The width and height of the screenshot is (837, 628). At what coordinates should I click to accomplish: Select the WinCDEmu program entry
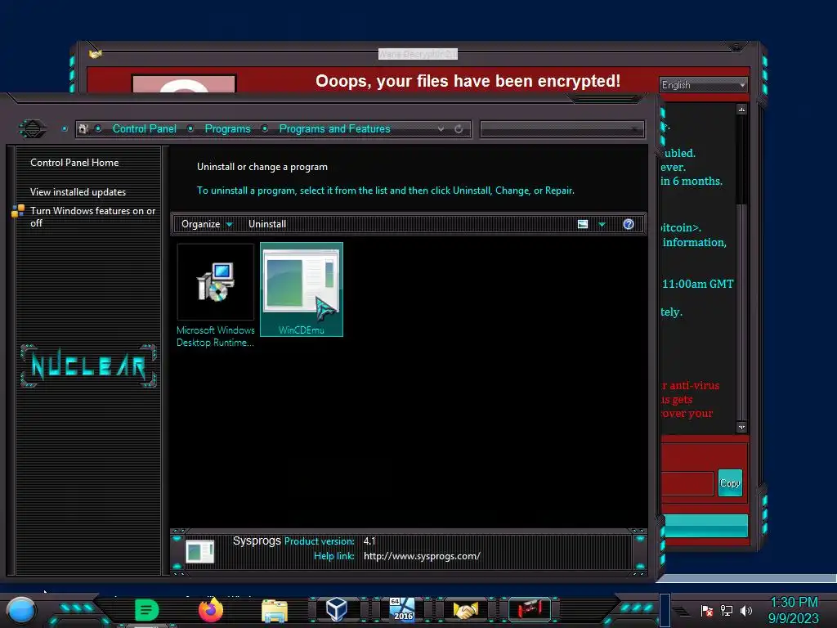point(302,289)
